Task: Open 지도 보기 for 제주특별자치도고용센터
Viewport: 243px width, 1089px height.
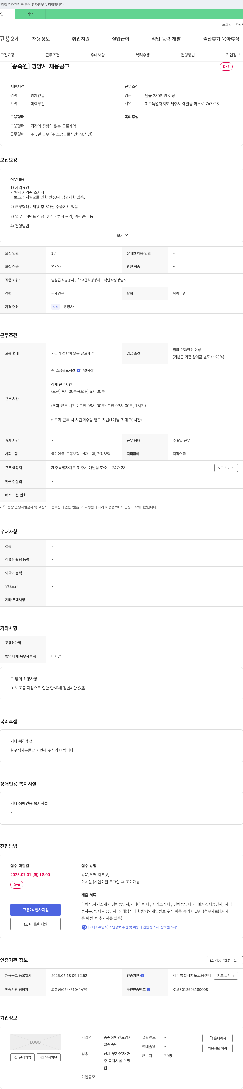Action: point(226,976)
